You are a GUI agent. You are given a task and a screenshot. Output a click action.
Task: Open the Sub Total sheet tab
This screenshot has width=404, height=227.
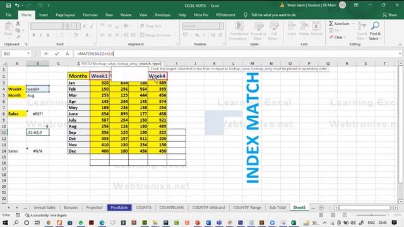coord(278,207)
